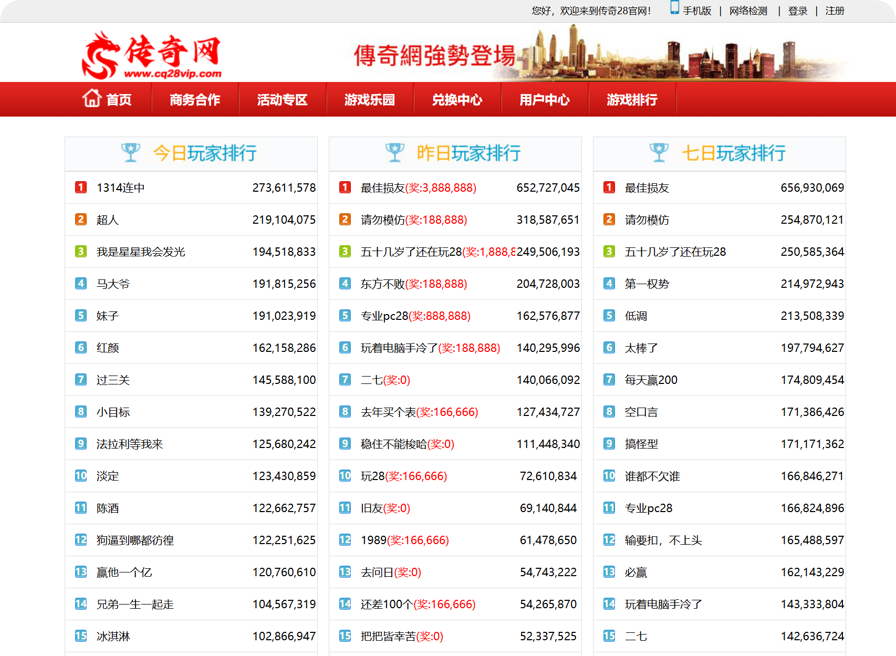Click rank 3 badge beside 我是星星我会发光

coord(81,252)
